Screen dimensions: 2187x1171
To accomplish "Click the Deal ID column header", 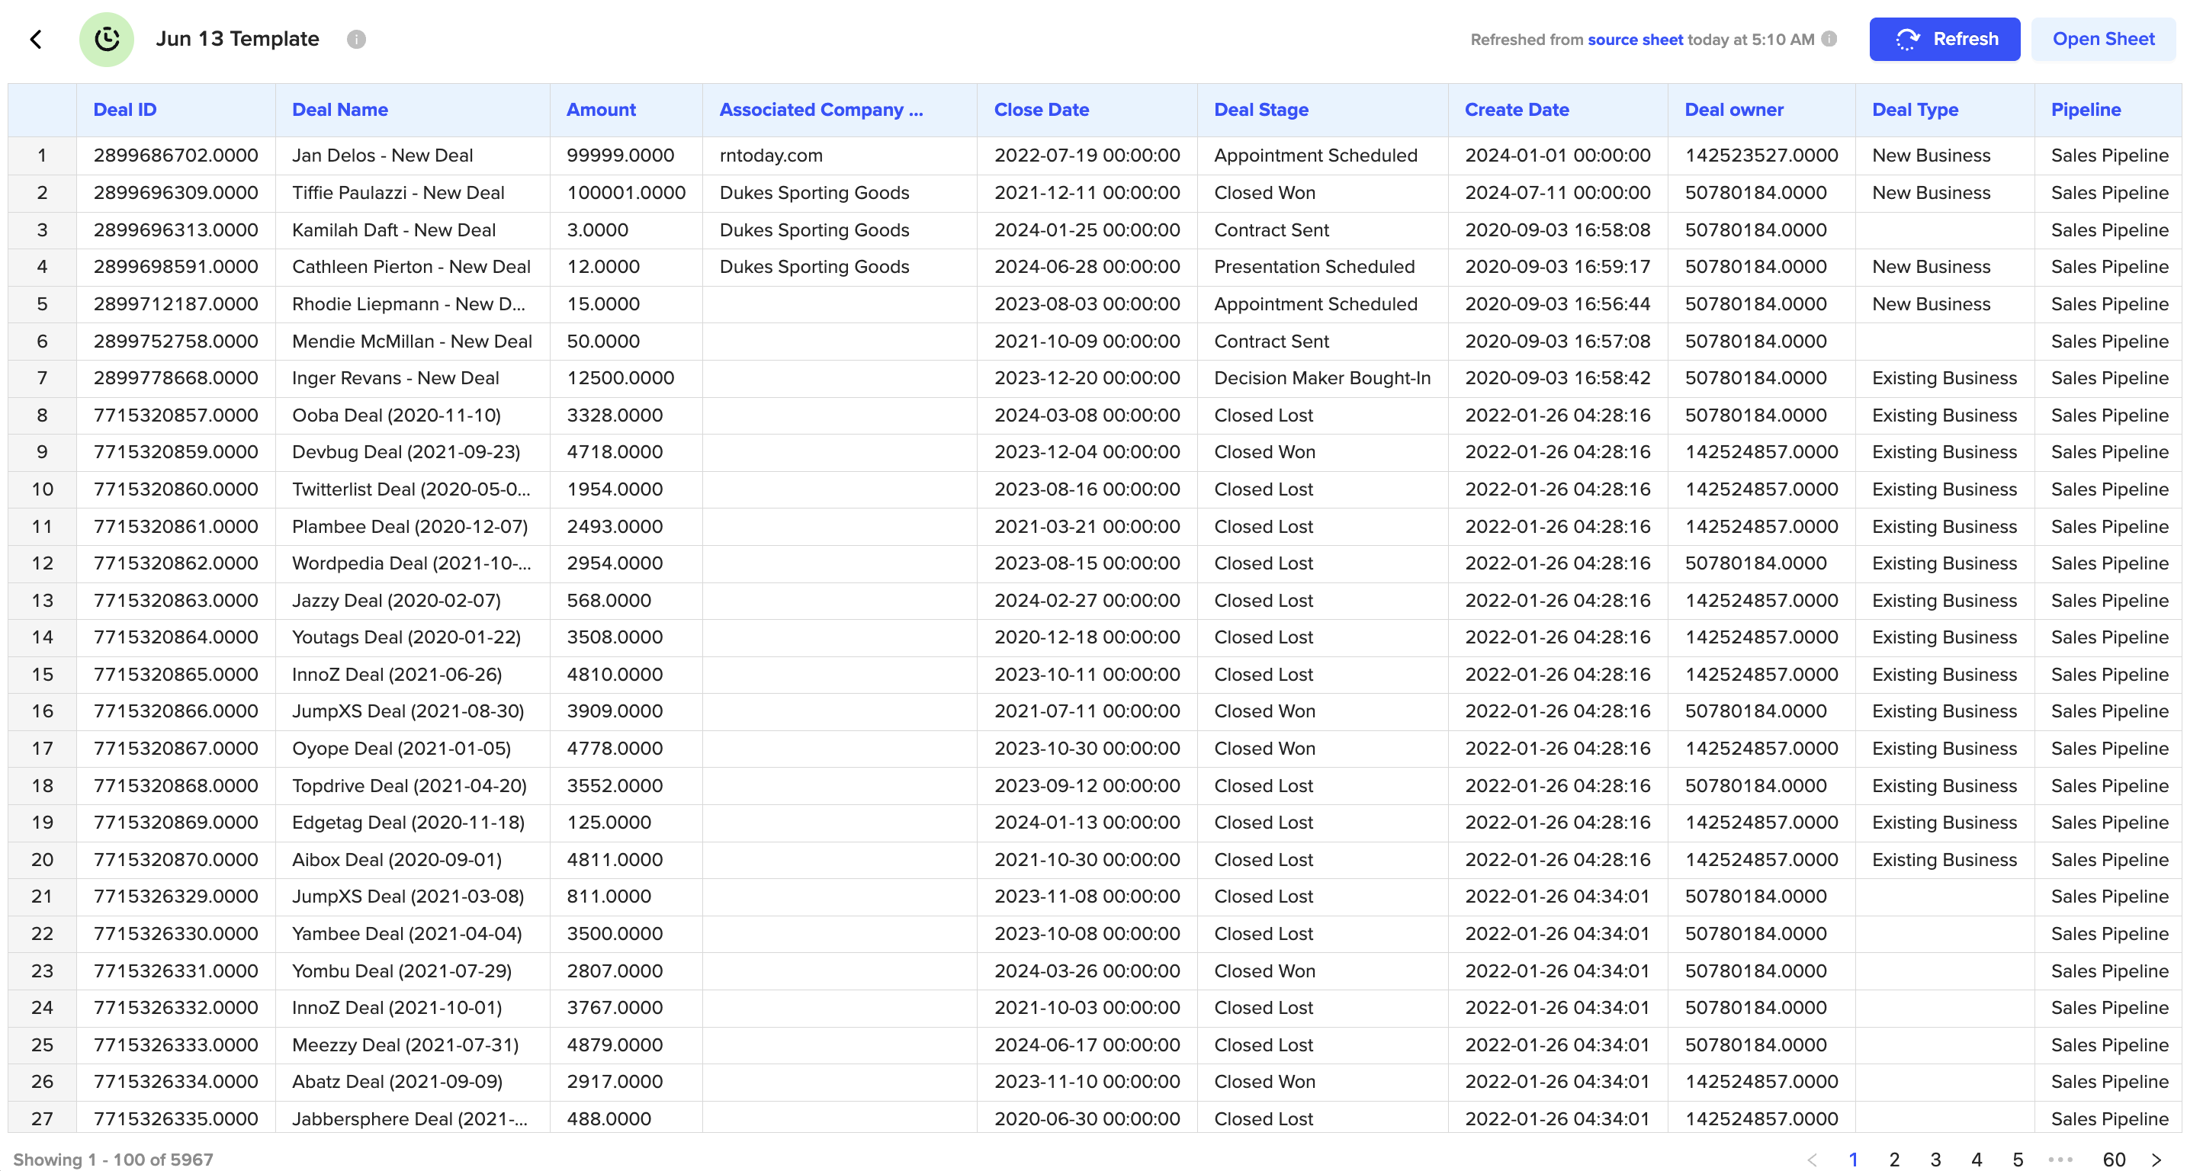I will (x=125, y=110).
